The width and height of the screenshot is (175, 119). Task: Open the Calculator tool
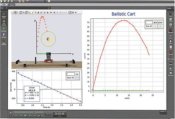4,35
